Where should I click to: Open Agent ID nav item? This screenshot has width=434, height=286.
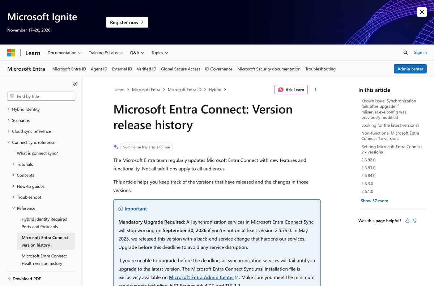99,69
